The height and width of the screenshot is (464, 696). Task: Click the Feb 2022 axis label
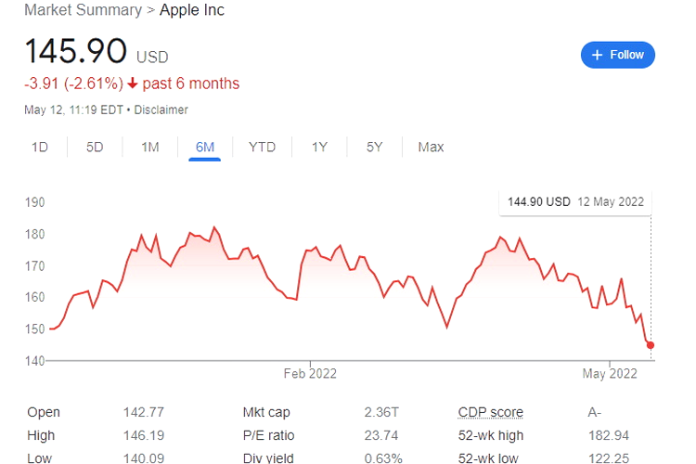click(x=310, y=373)
